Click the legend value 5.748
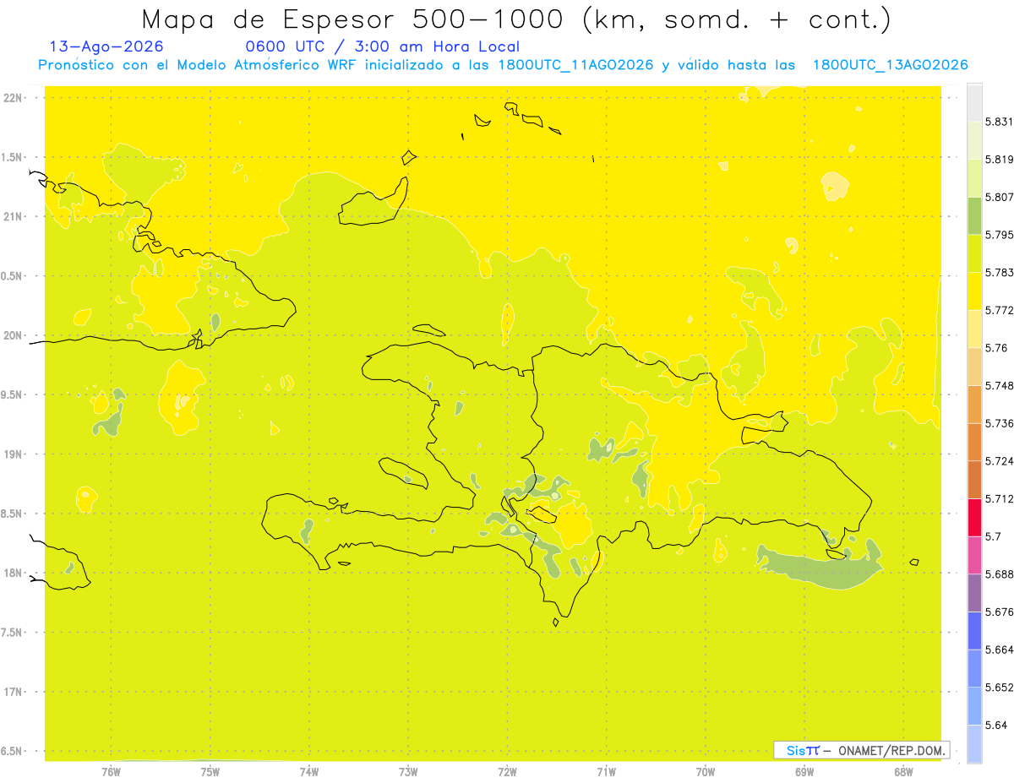The width and height of the screenshot is (1014, 783). (999, 385)
